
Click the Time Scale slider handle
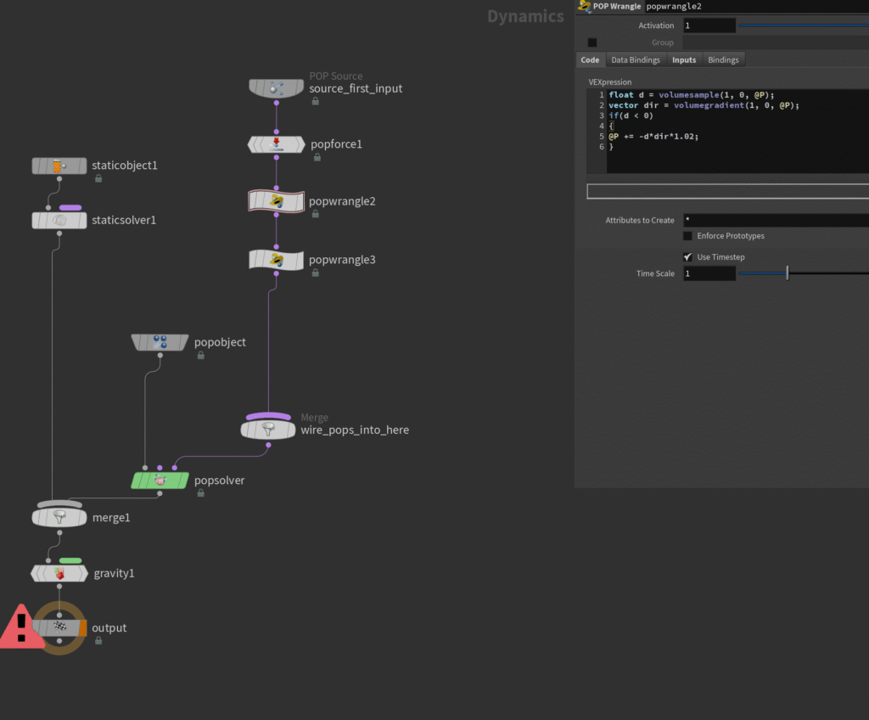coord(788,273)
